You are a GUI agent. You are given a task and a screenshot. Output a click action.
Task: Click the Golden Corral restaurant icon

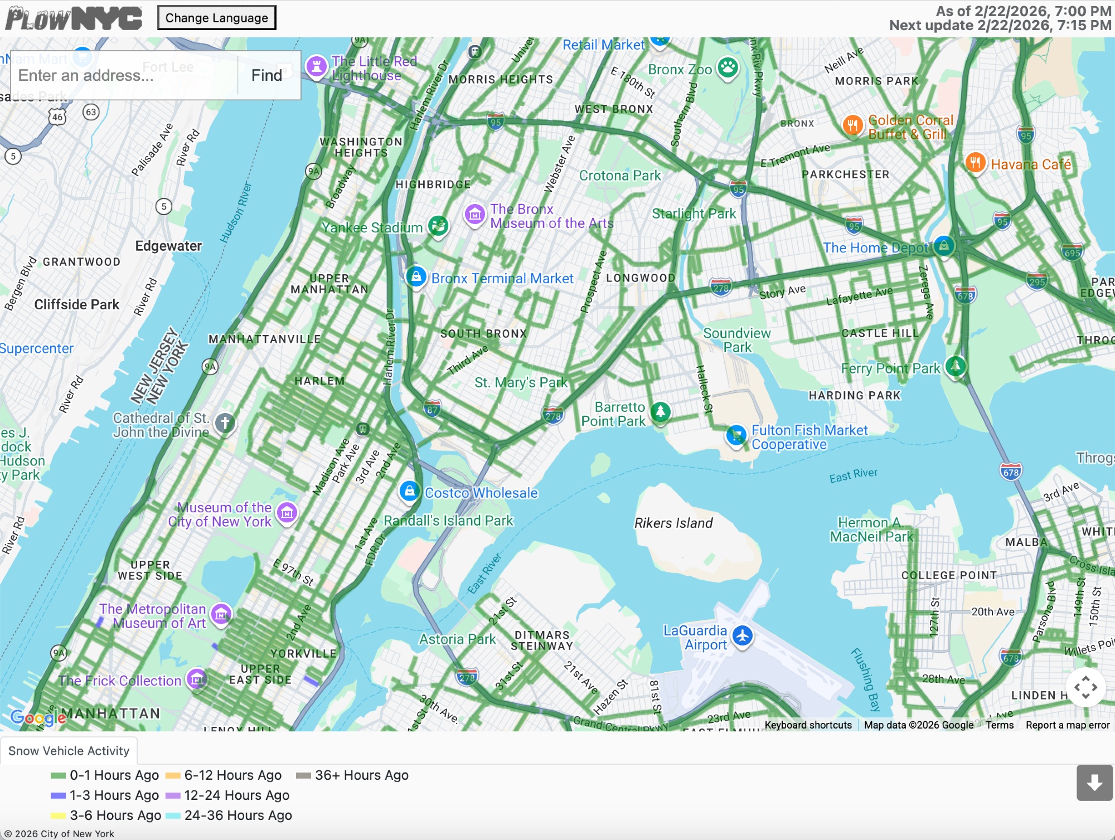tap(852, 125)
